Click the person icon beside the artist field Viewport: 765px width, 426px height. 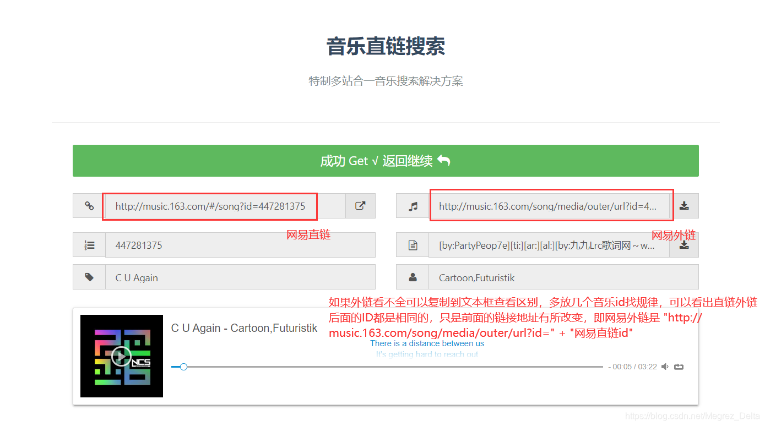[413, 277]
